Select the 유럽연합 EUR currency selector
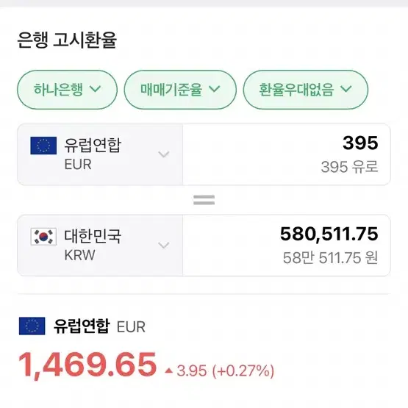The width and height of the screenshot is (408, 408). click(x=100, y=154)
